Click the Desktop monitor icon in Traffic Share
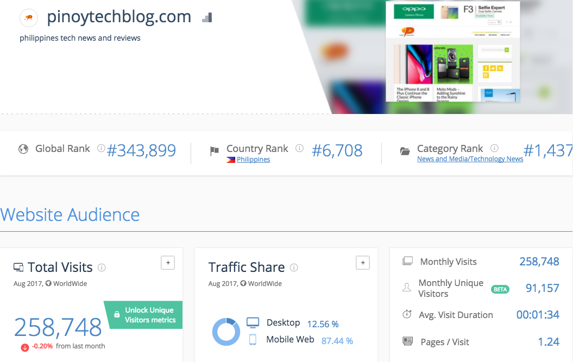573x362 pixels. point(253,322)
